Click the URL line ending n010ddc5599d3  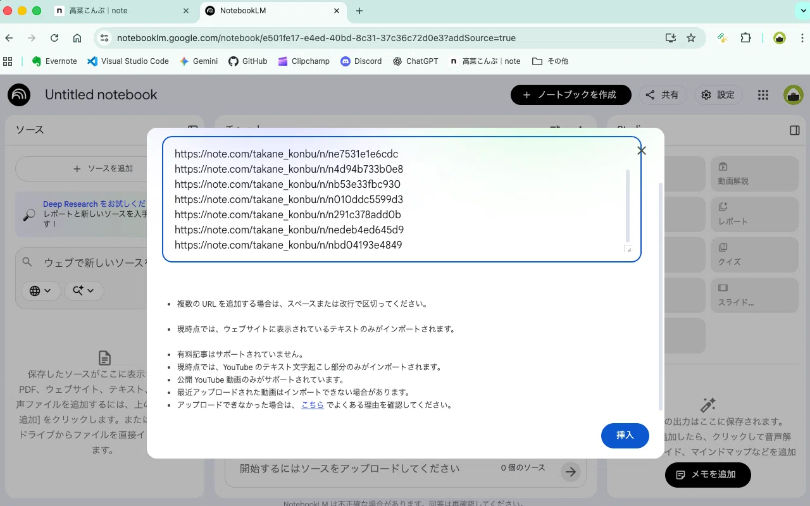pos(289,199)
